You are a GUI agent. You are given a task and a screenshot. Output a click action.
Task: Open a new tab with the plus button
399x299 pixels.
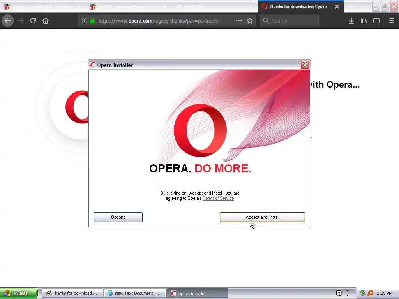351,7
